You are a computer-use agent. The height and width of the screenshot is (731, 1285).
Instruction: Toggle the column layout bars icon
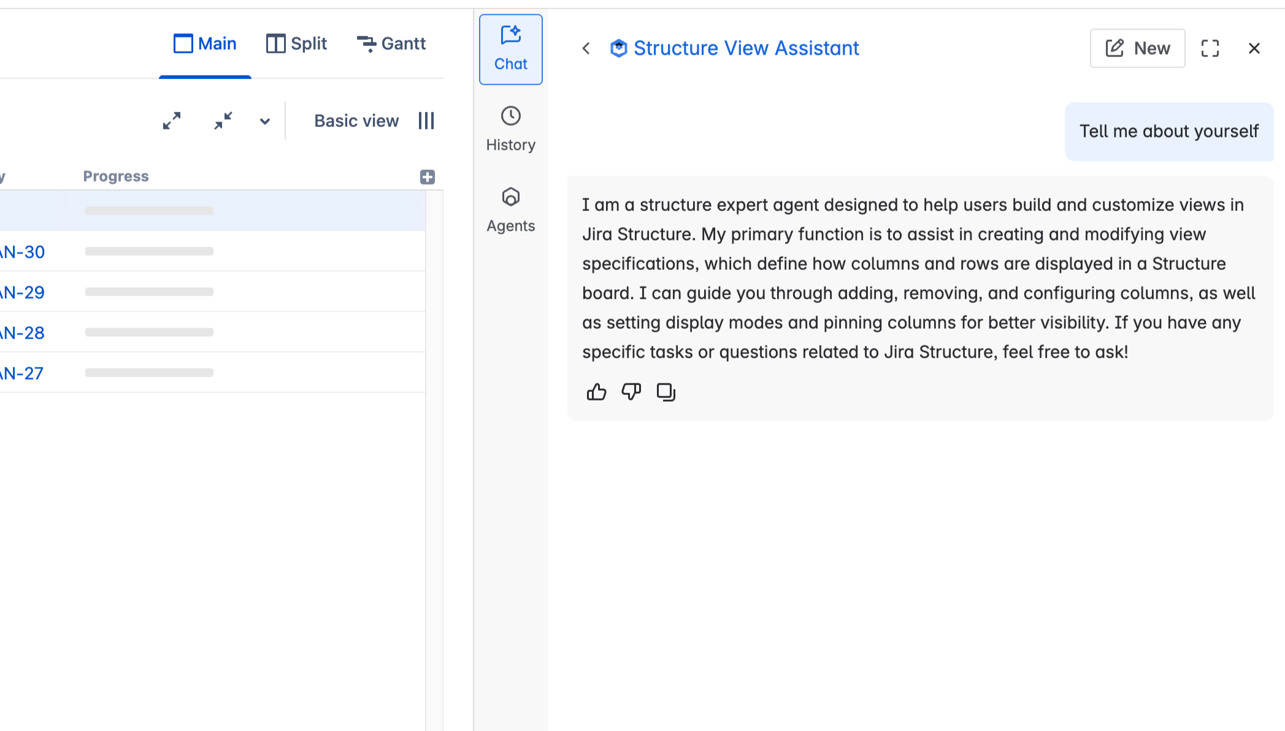(426, 121)
